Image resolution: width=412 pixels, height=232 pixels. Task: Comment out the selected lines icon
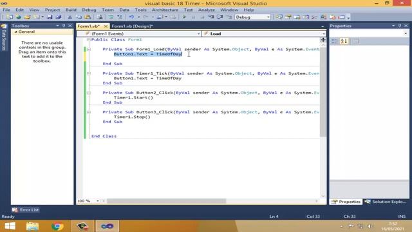coord(111,17)
